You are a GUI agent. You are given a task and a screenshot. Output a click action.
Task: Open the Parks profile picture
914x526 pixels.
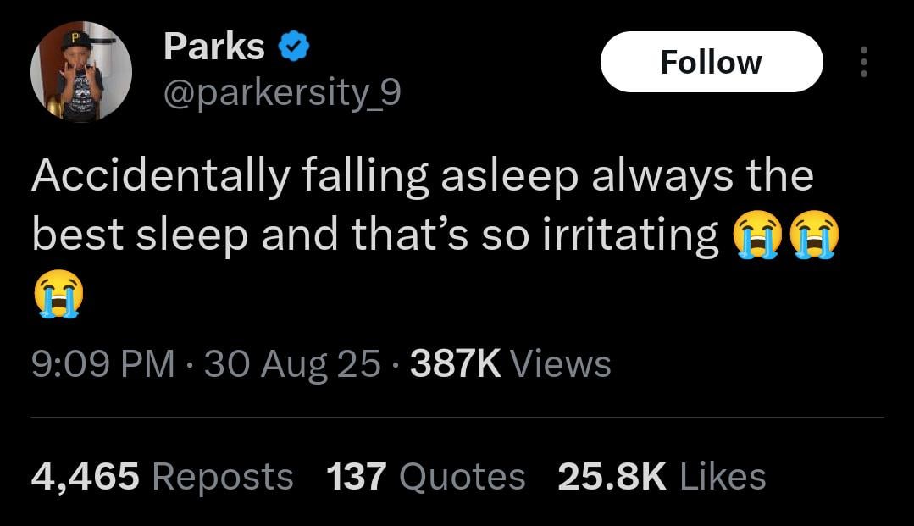81,71
